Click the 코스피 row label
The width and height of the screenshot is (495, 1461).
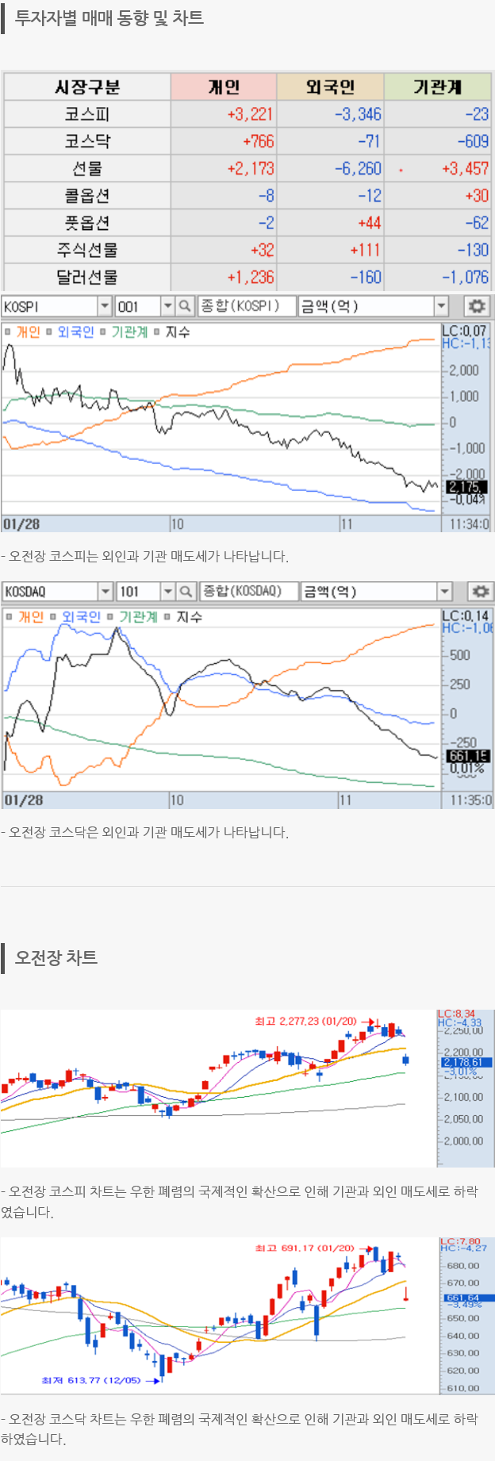(87, 114)
